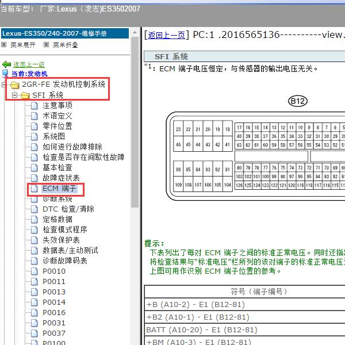Screen dimensions: 345x345
Task: Click the 菜单展开 button
Action: [x=23, y=45]
